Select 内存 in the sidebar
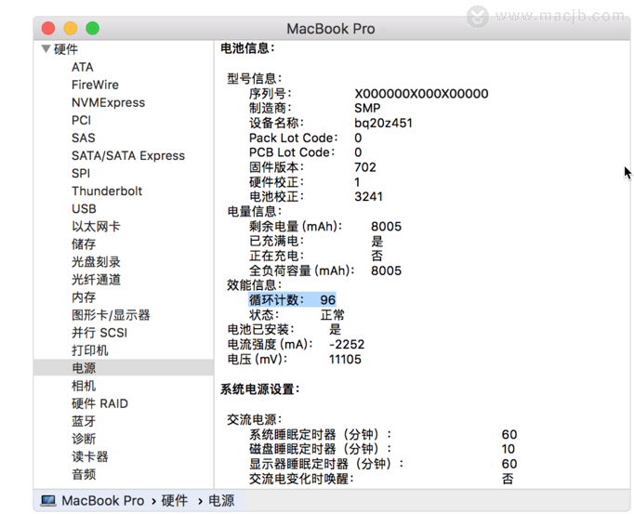 (84, 297)
